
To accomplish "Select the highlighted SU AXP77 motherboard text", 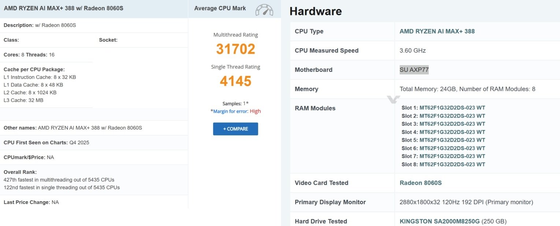I will pos(414,69).
